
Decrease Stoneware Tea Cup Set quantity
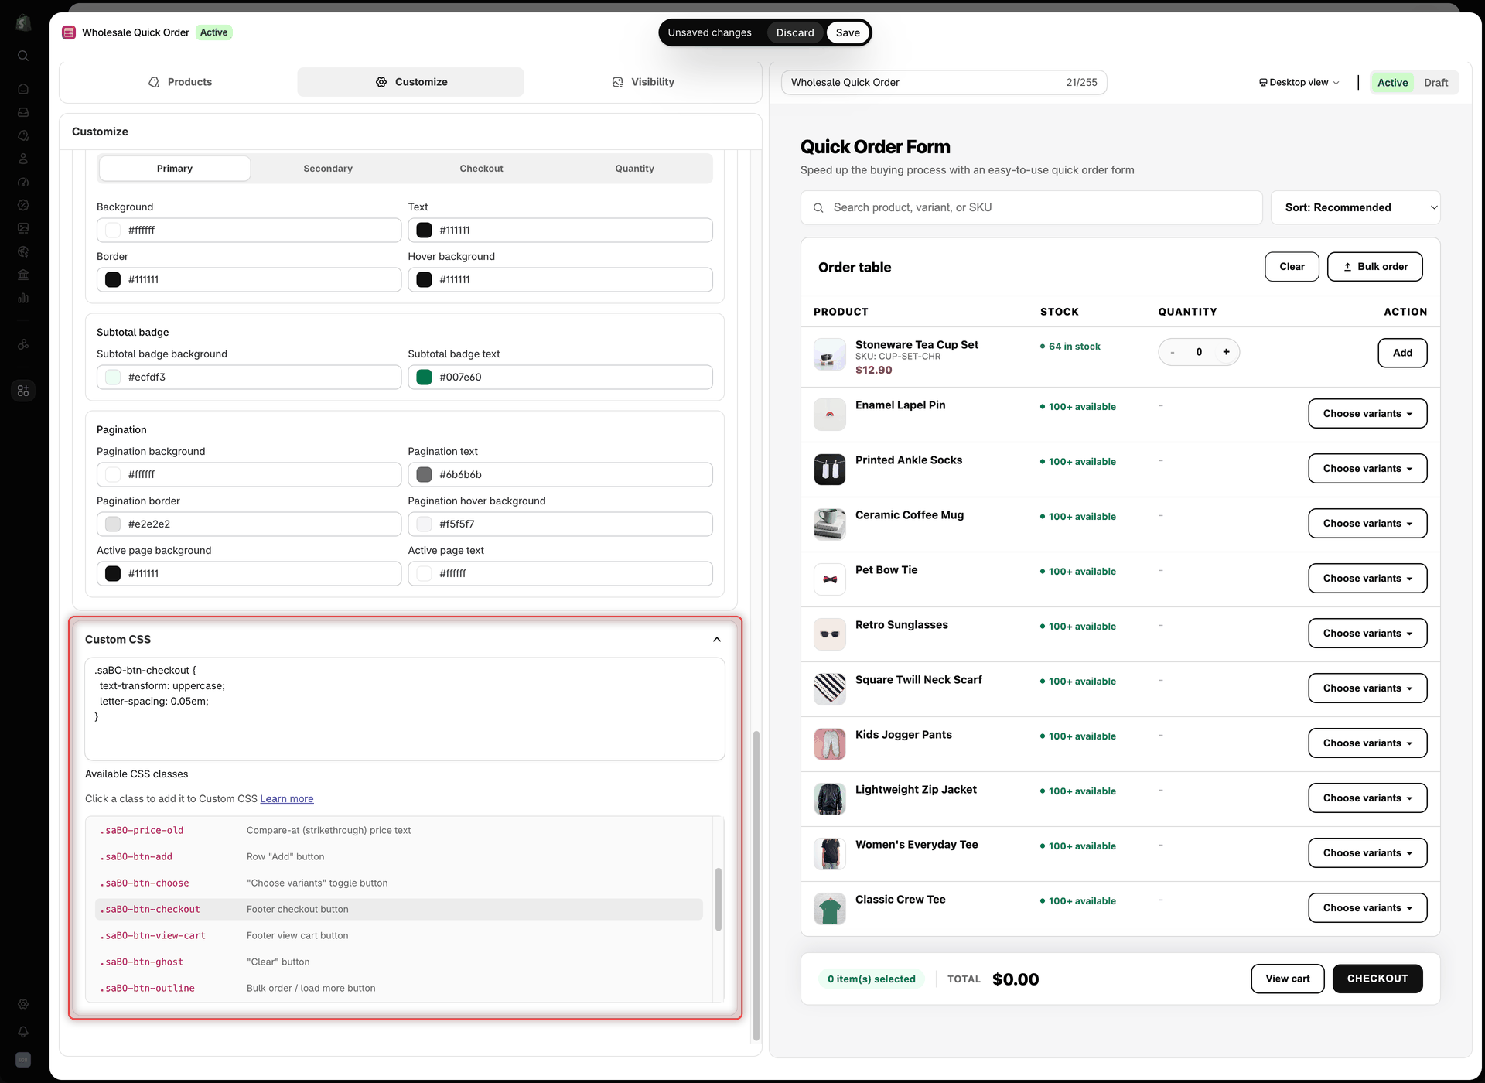pyautogui.click(x=1173, y=352)
